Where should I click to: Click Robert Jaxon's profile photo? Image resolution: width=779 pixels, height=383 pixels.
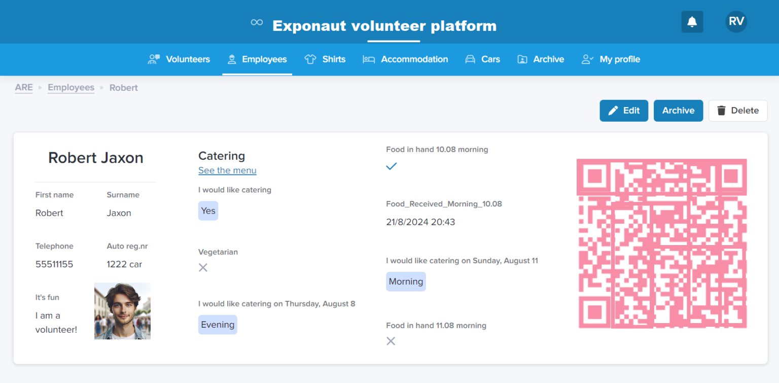(122, 311)
